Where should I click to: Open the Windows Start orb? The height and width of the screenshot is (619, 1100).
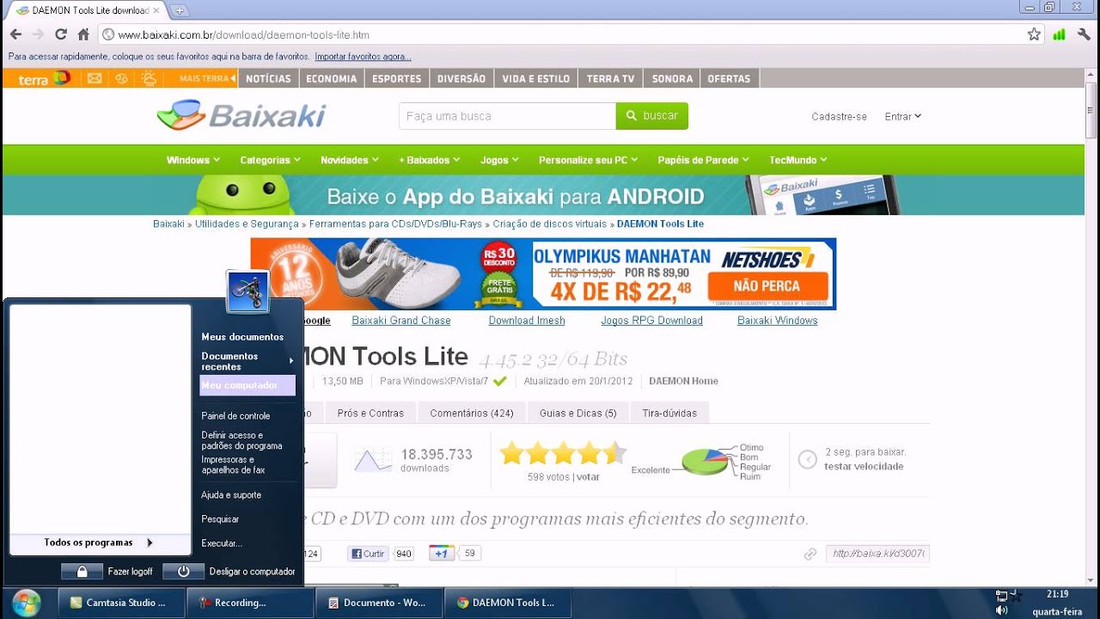coord(26,602)
